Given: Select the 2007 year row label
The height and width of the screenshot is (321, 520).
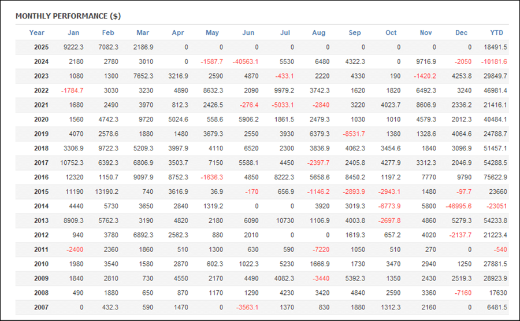Looking at the screenshot, I should 41,307.
